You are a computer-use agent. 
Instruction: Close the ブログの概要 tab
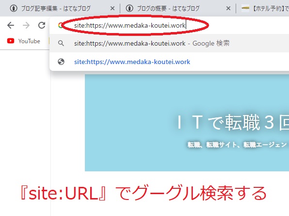(228, 8)
